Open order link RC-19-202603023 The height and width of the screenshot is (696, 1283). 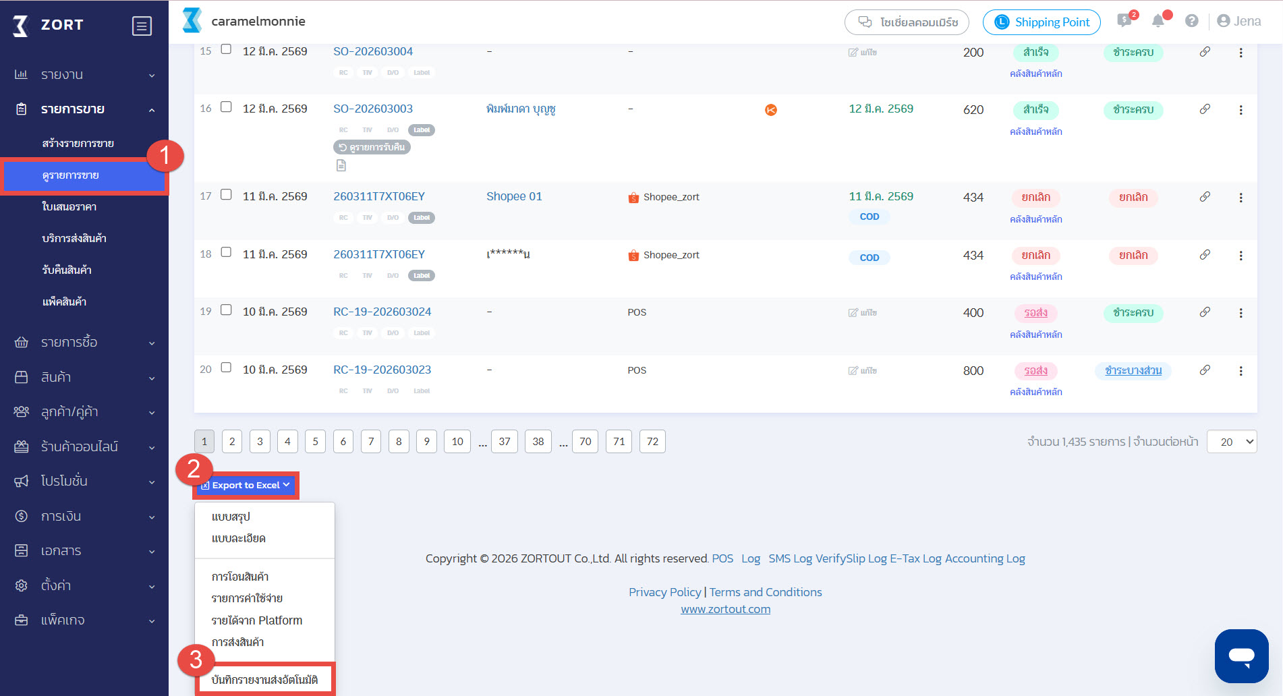click(x=382, y=370)
